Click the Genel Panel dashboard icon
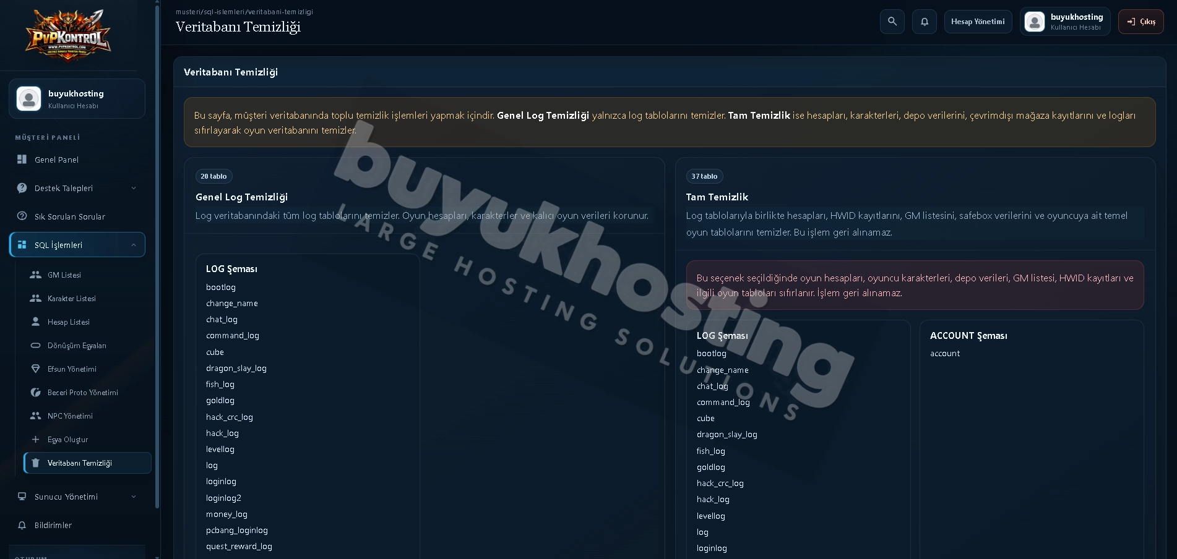Image resolution: width=1177 pixels, height=559 pixels. pos(22,160)
